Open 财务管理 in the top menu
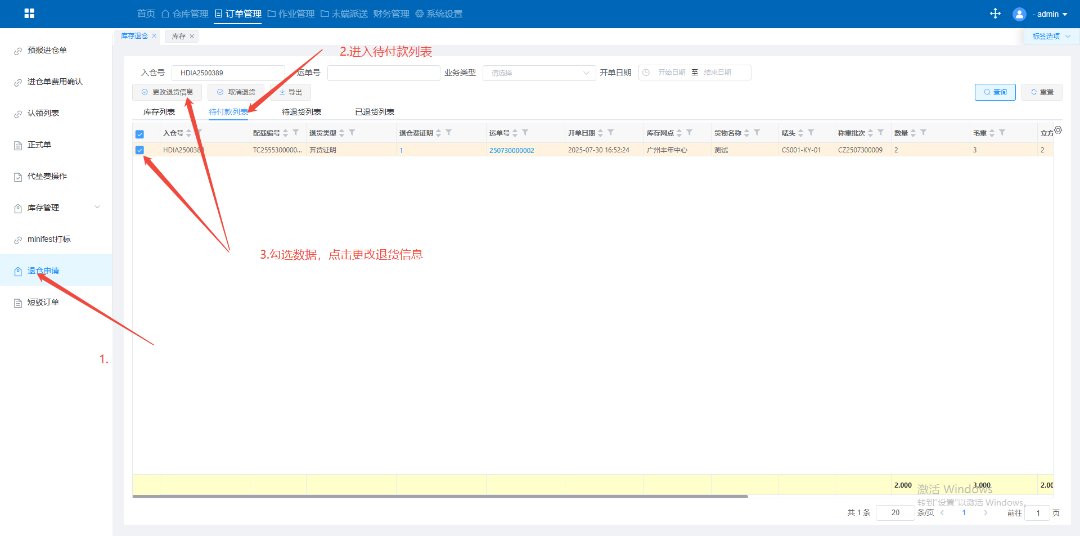Image resolution: width=1080 pixels, height=536 pixels. pyautogui.click(x=391, y=14)
